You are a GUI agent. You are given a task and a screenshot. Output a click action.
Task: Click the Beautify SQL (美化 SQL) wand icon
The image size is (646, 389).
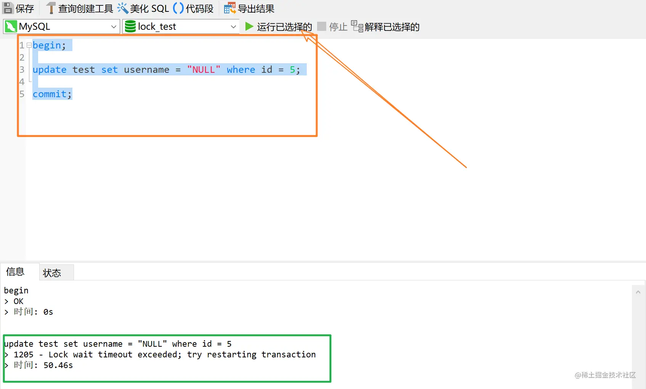point(122,8)
